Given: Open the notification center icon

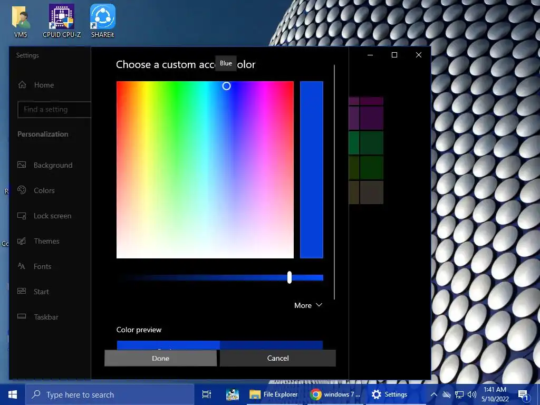Looking at the screenshot, I should click(x=523, y=395).
